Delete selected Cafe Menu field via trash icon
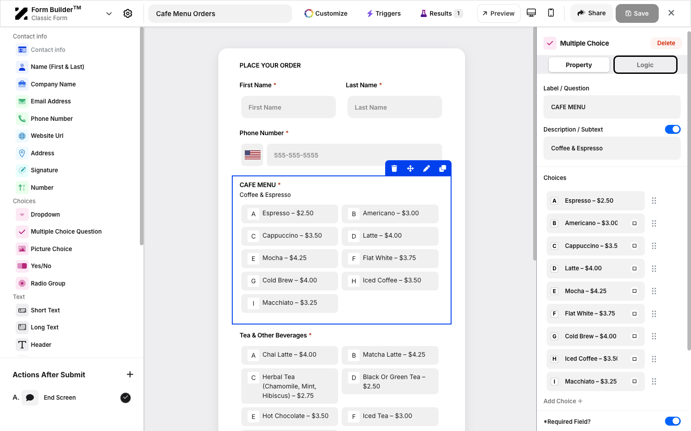Image resolution: width=691 pixels, height=431 pixels. point(394,168)
